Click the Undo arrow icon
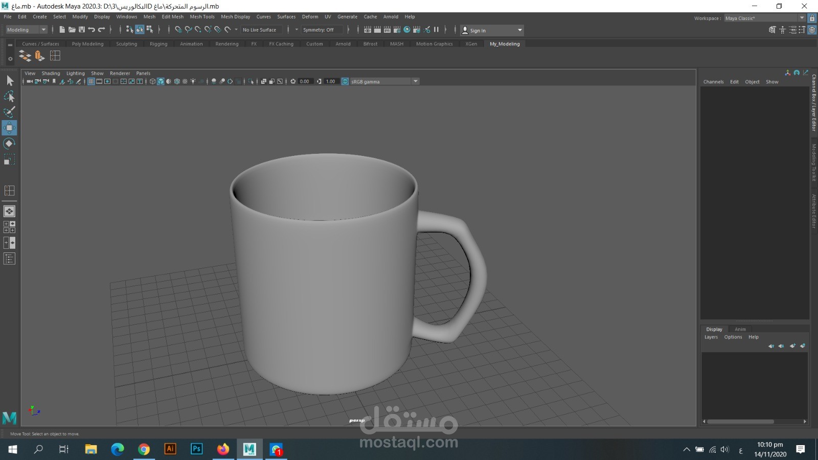 point(92,30)
